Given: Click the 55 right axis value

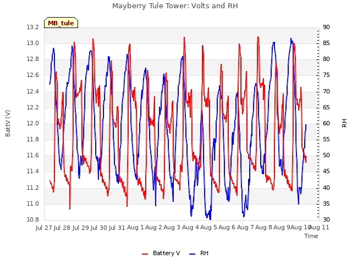Looking at the screenshot, I should (x=326, y=139).
